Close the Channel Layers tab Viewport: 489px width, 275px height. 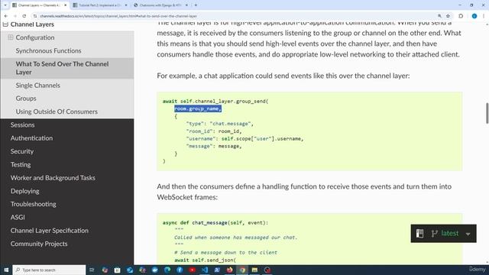(x=65, y=5)
